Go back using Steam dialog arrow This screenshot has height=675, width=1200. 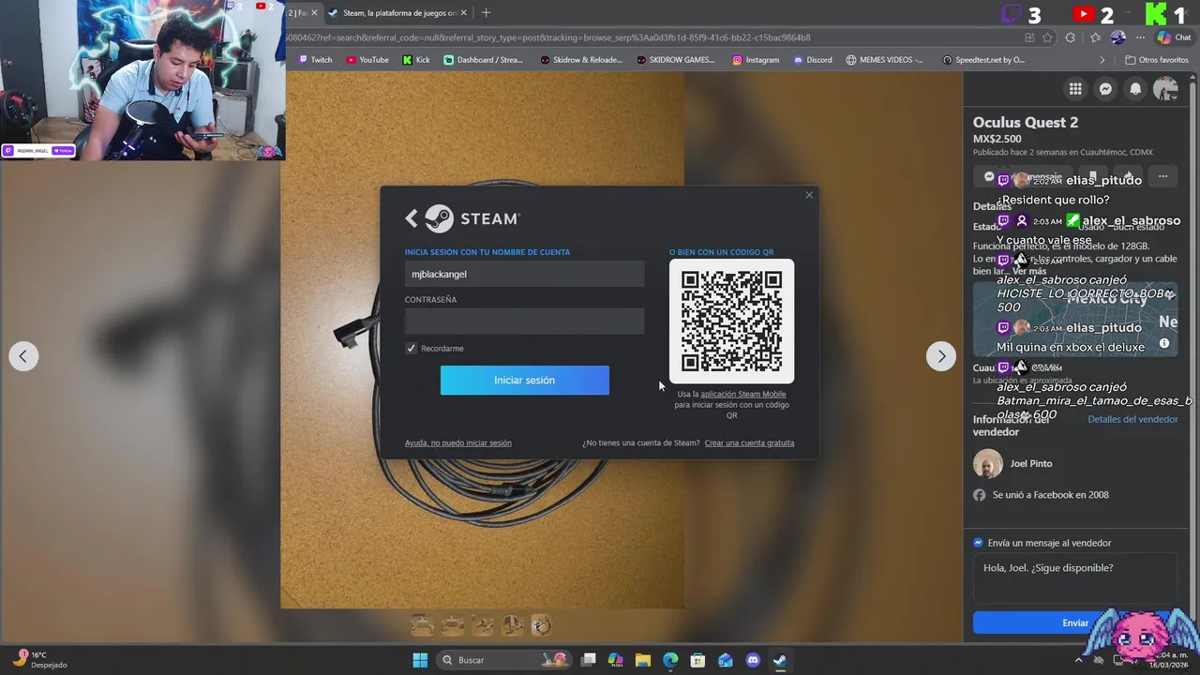click(x=411, y=218)
